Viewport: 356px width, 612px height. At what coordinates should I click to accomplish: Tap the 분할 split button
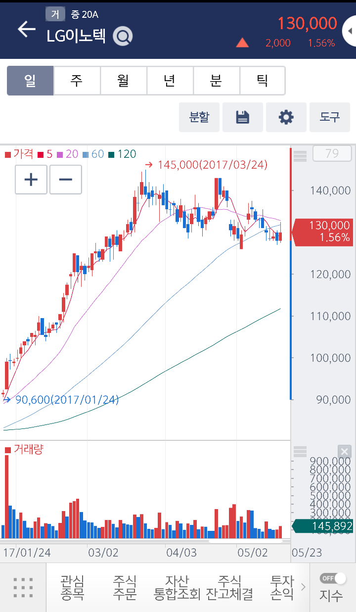click(x=199, y=117)
